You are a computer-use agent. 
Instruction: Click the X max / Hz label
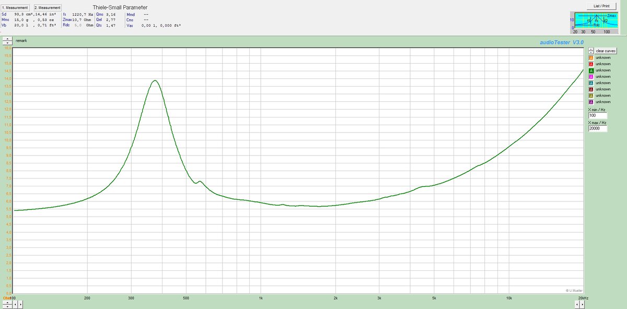tap(597, 123)
